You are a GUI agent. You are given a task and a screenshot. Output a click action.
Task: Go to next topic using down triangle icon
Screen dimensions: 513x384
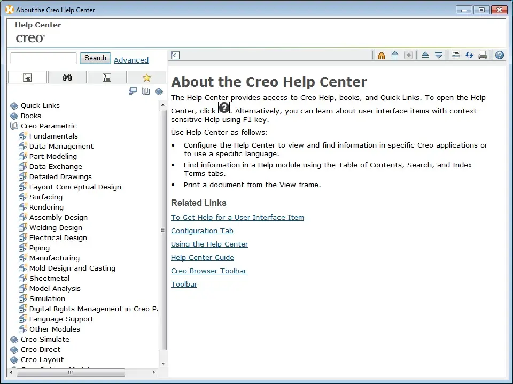[x=439, y=55]
